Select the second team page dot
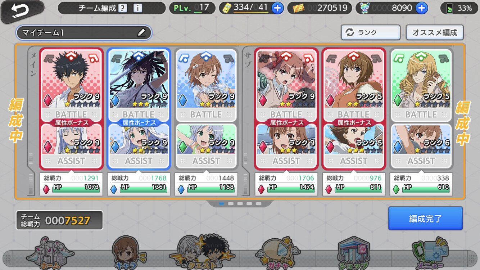This screenshot has height=270, width=480. pyautogui.click(x=231, y=203)
